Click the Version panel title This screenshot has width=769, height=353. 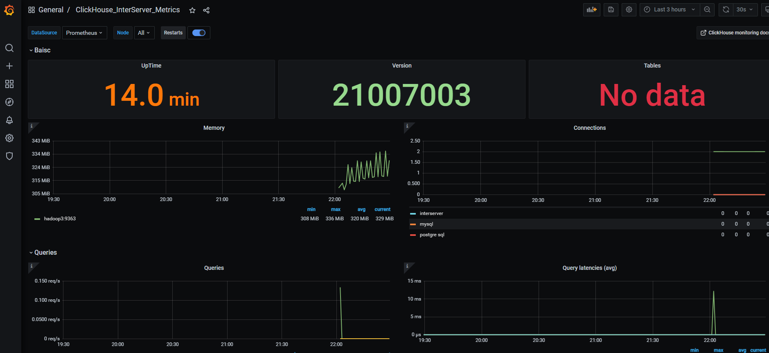(402, 66)
